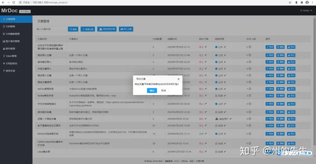Open the browser extensions puzzle icon

[x=302, y=3]
